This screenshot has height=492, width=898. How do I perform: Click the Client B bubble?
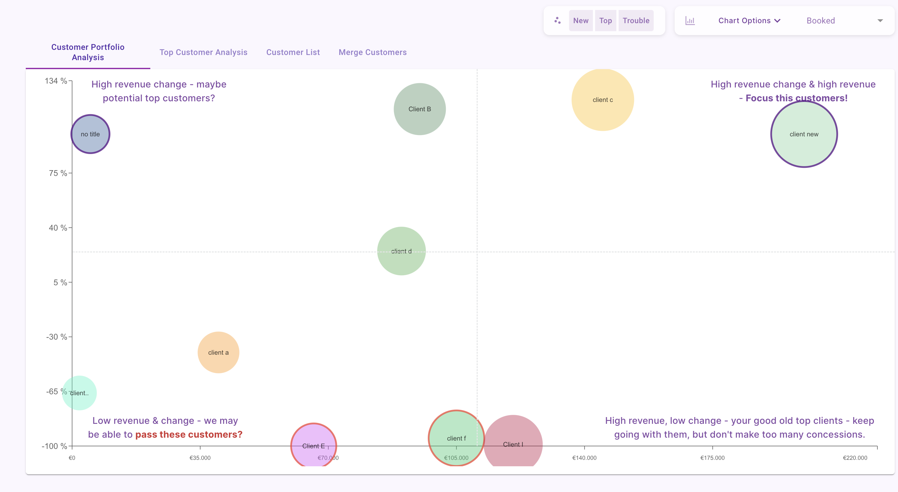pyautogui.click(x=419, y=109)
